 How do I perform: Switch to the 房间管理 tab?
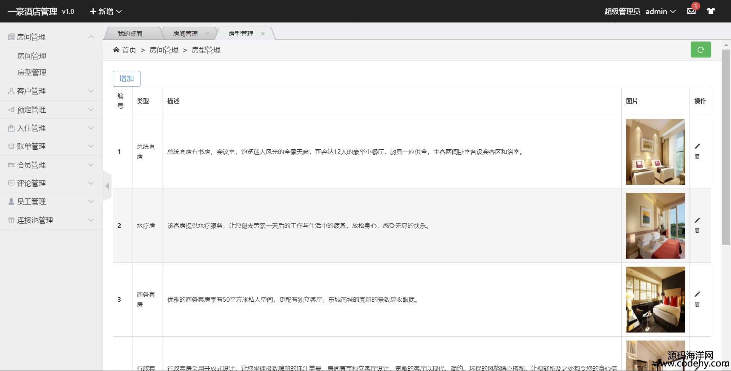185,34
